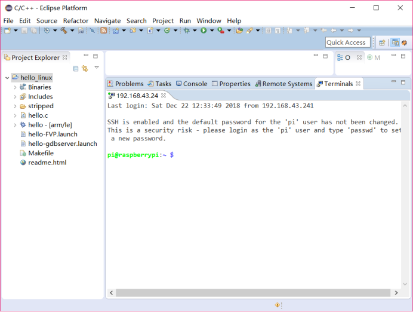Viewport: 413px width, 312px height.
Task: Open dropdown next to green Run icon
Action: pos(212,30)
